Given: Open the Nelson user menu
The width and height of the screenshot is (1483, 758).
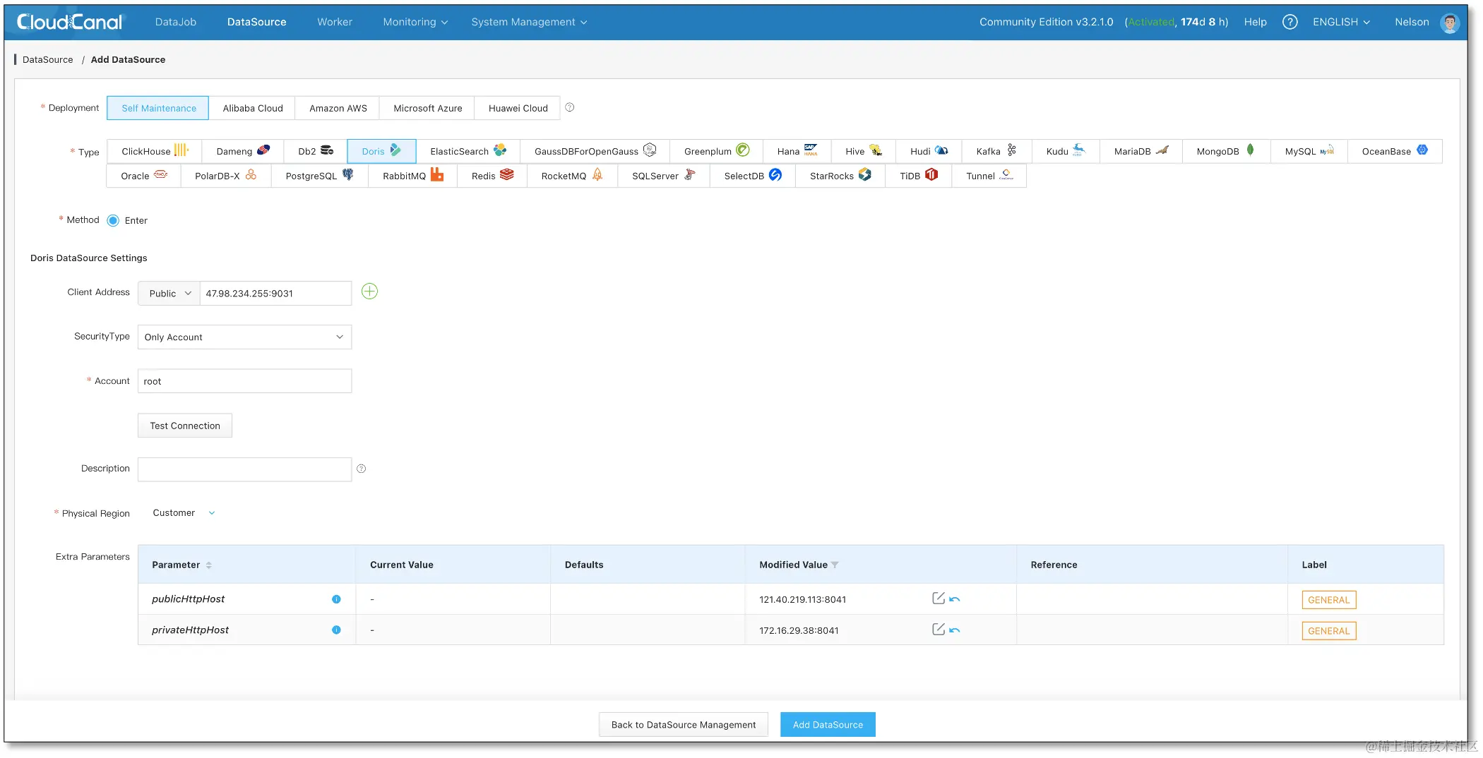Looking at the screenshot, I should tap(1412, 22).
